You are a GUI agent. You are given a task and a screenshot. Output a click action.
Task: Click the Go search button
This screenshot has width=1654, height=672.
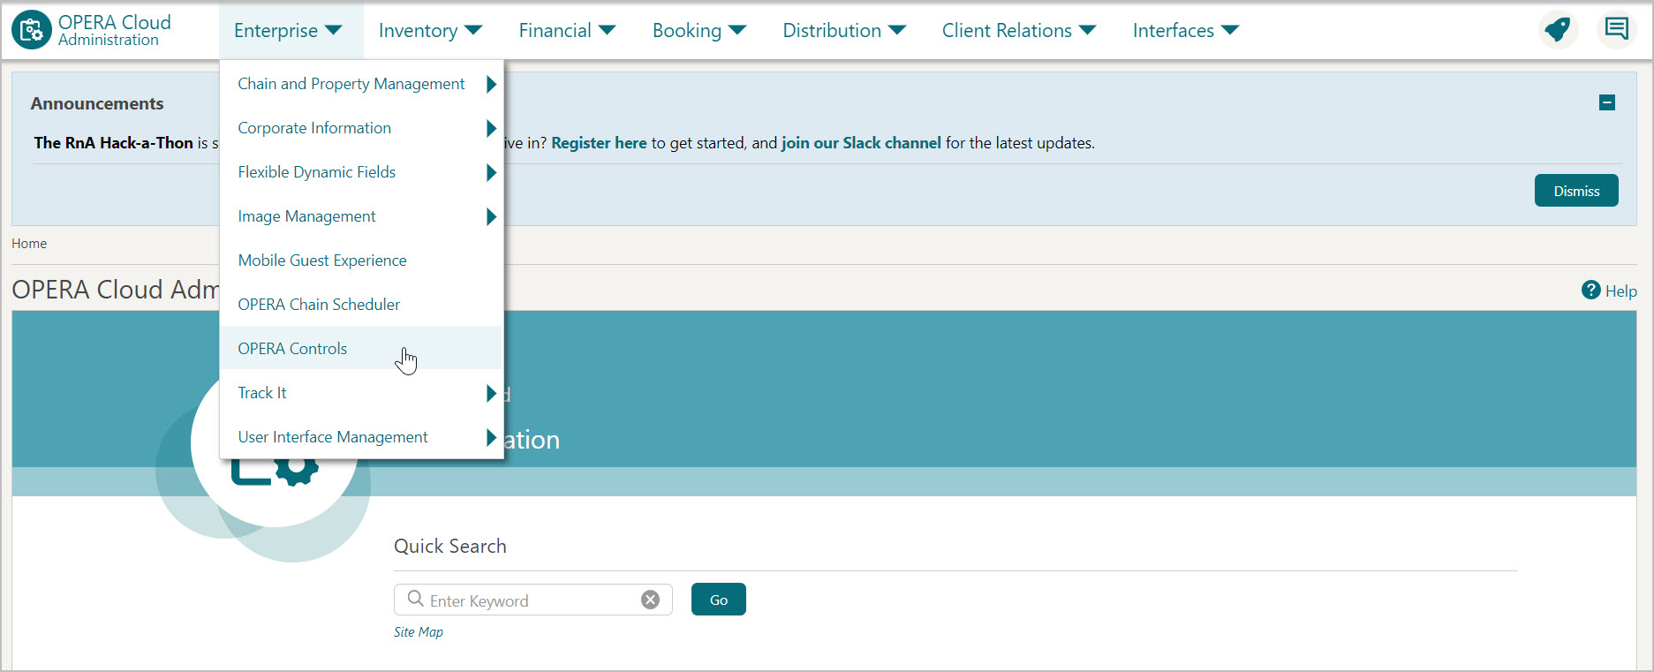719,600
